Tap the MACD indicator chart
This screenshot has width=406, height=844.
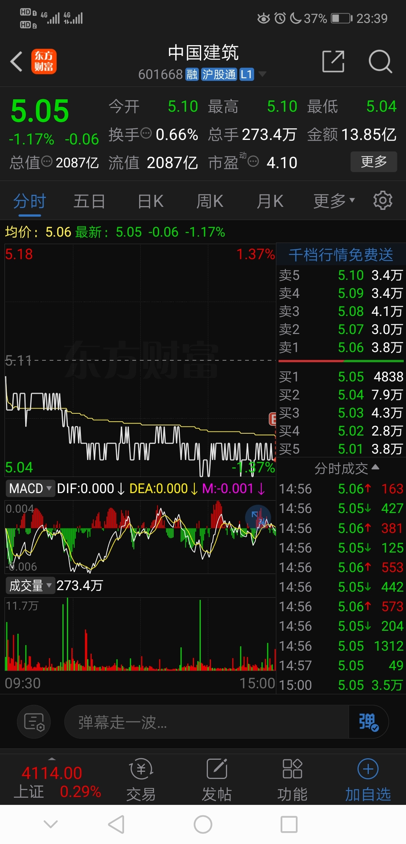coord(140,537)
